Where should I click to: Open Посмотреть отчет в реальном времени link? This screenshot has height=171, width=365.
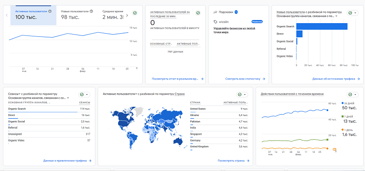177,79
